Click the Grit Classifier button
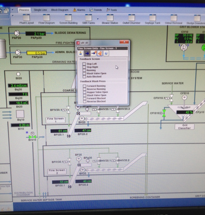The height and width of the screenshot is (215, 205). [184, 127]
